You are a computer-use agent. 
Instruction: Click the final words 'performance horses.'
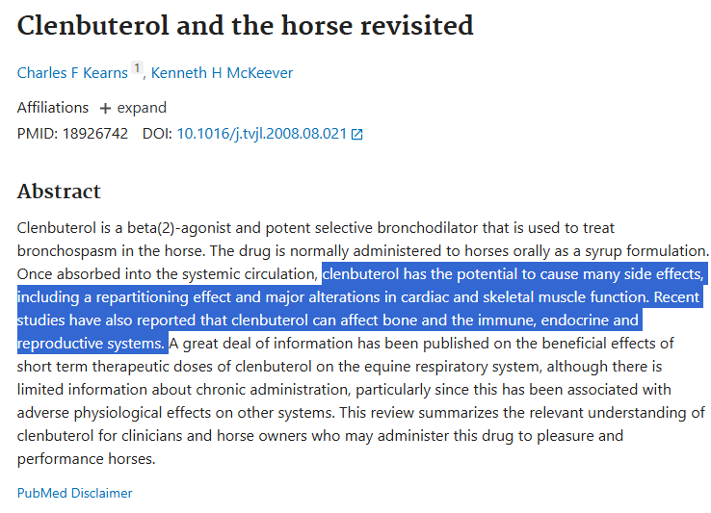coord(86,459)
